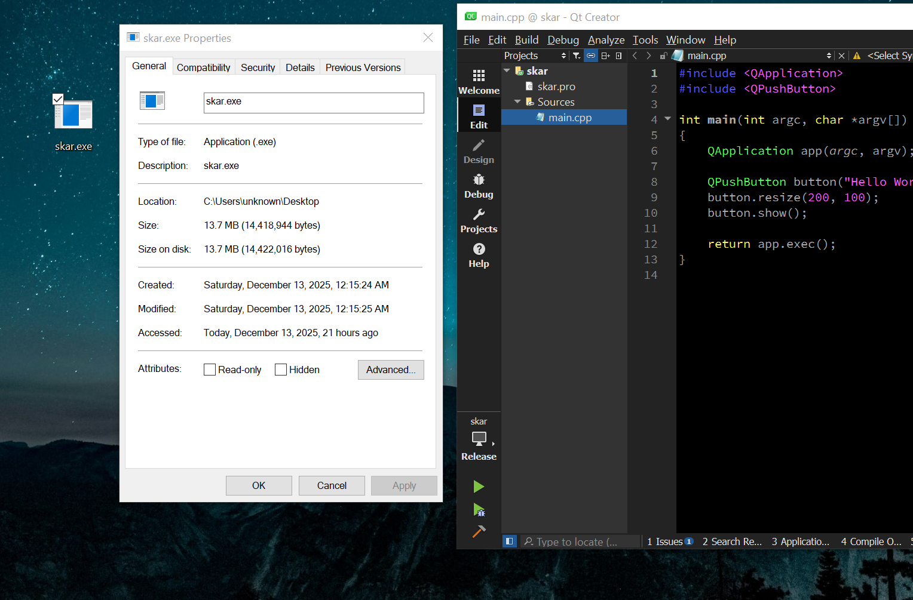Open the Design mode
Viewport: 913px width, 600px height.
[479, 151]
